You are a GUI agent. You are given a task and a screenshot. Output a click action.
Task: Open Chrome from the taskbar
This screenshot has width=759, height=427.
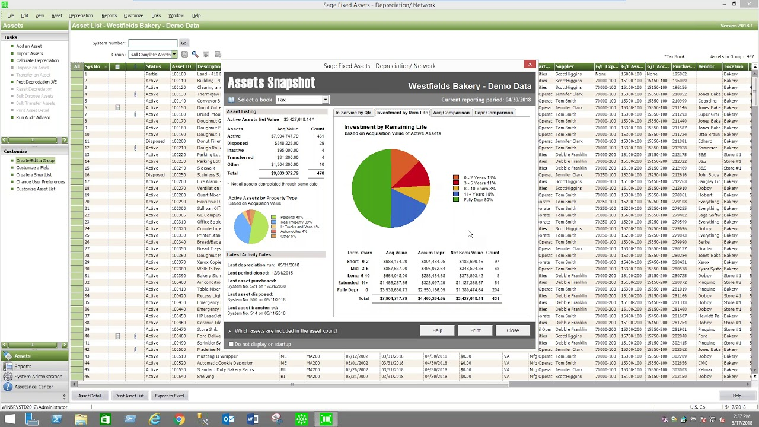pos(180,419)
